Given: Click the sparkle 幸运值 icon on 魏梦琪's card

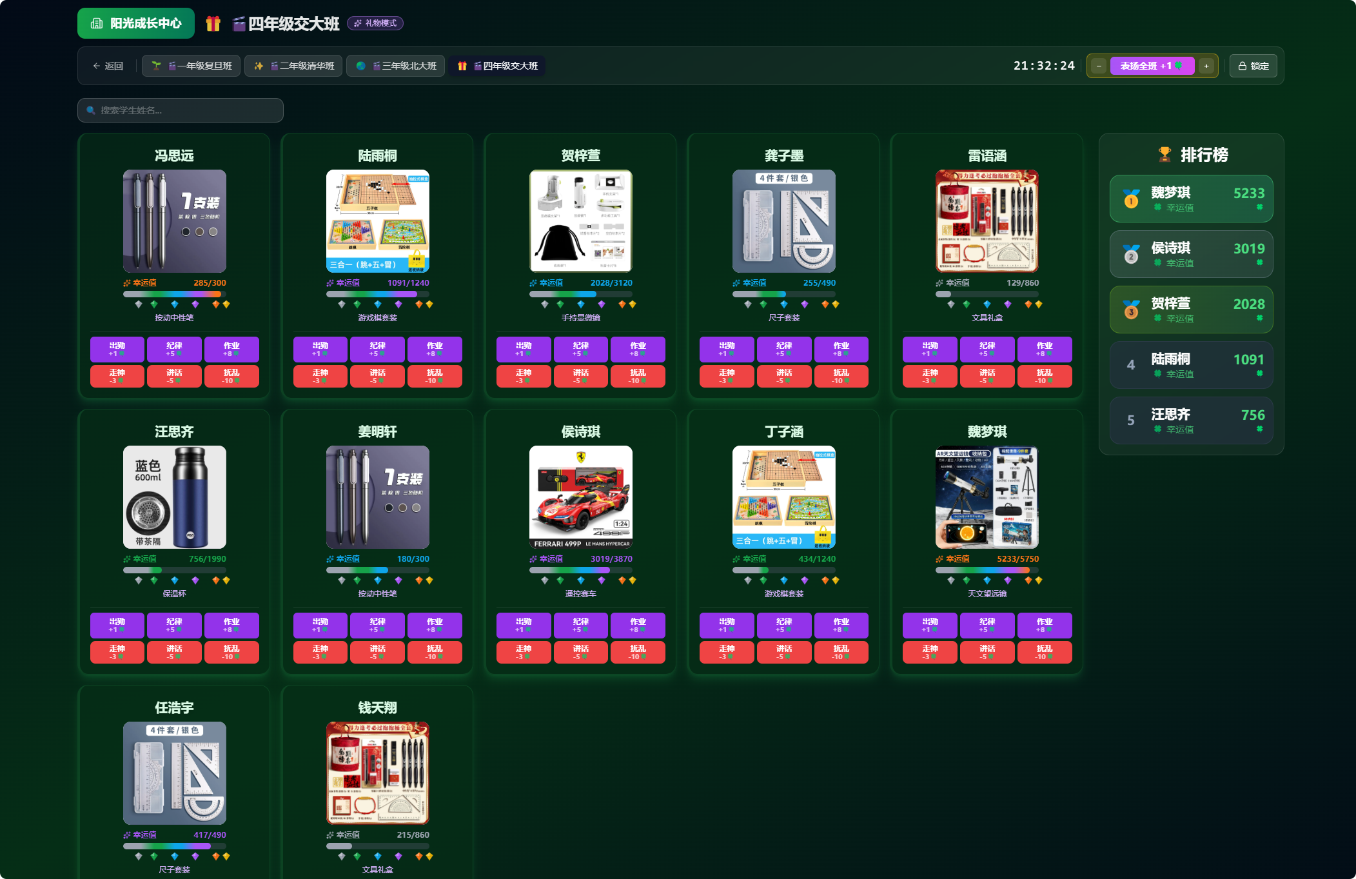Looking at the screenshot, I should (939, 559).
